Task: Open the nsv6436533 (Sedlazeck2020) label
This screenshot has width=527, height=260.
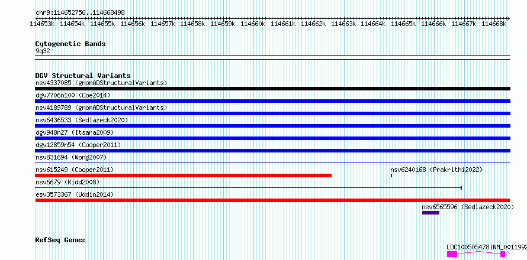Action: 82,120
